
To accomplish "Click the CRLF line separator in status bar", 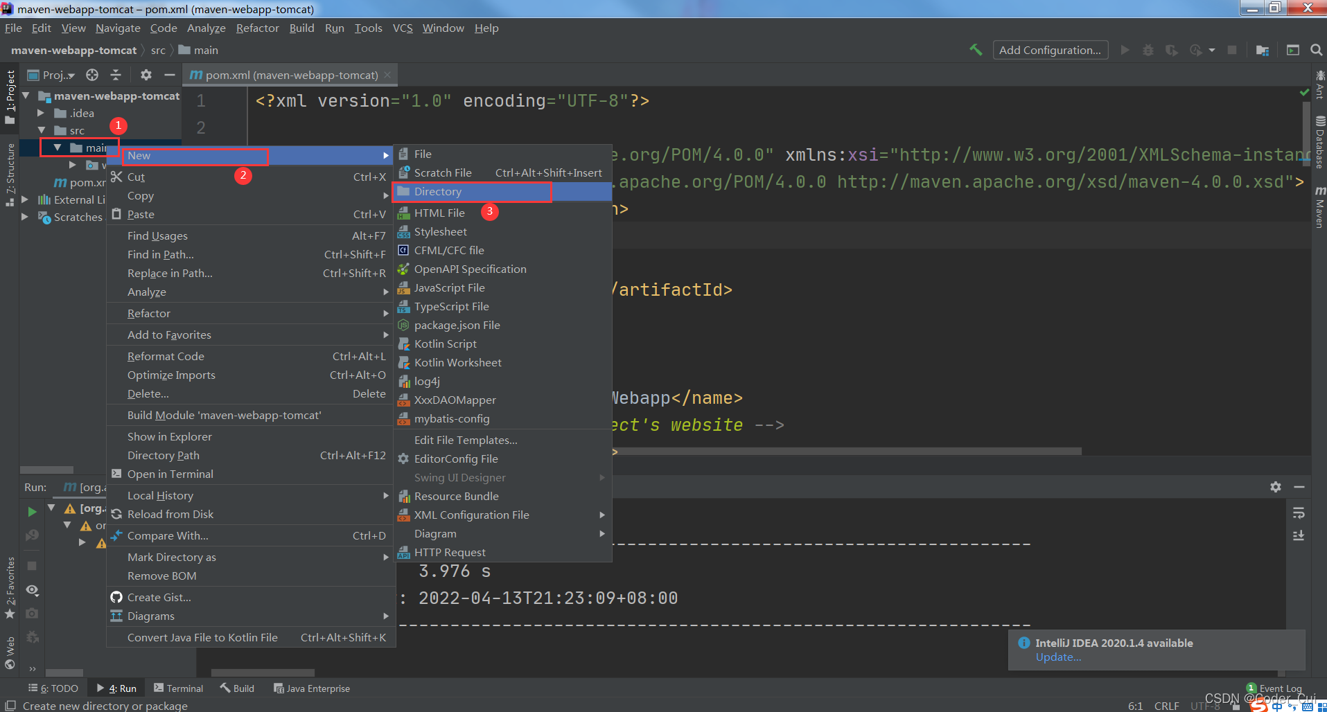I will pyautogui.click(x=1166, y=706).
